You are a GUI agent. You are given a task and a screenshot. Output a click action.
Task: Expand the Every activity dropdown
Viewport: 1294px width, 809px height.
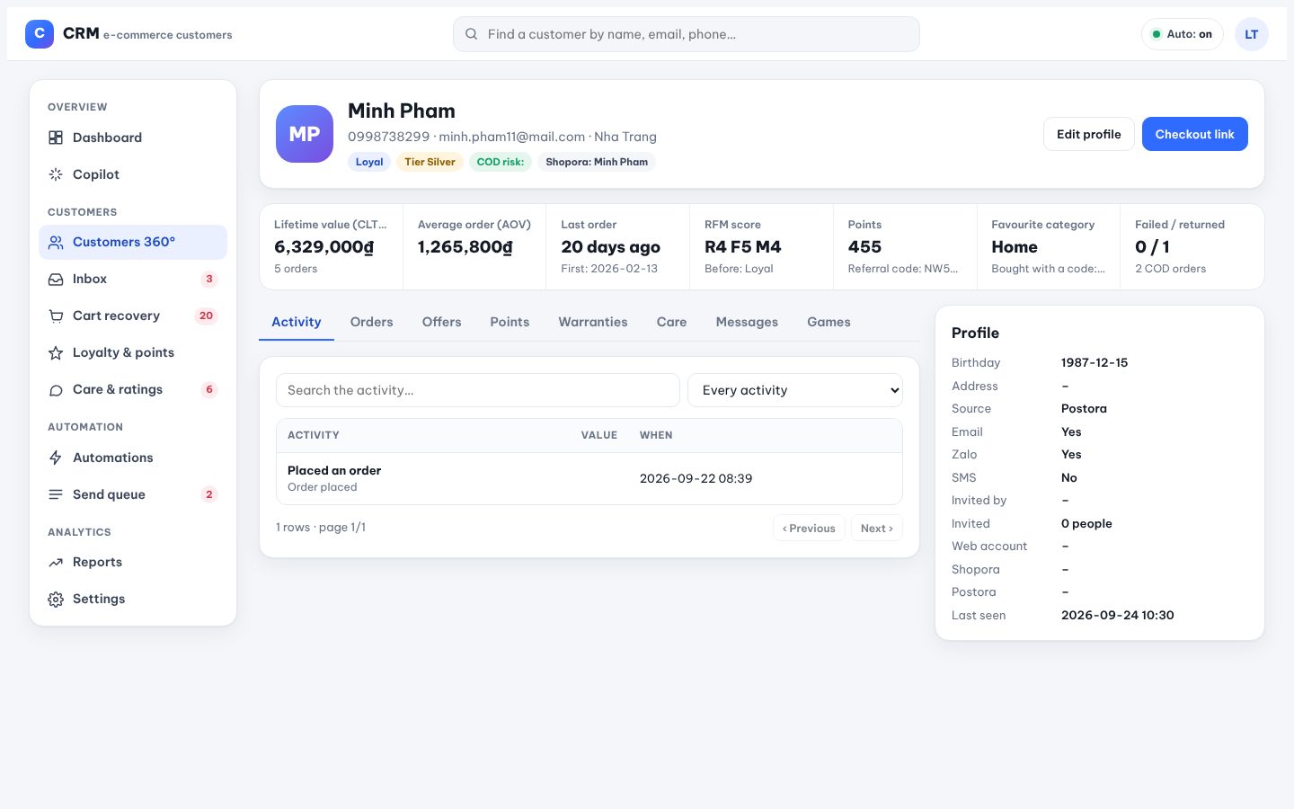point(795,390)
